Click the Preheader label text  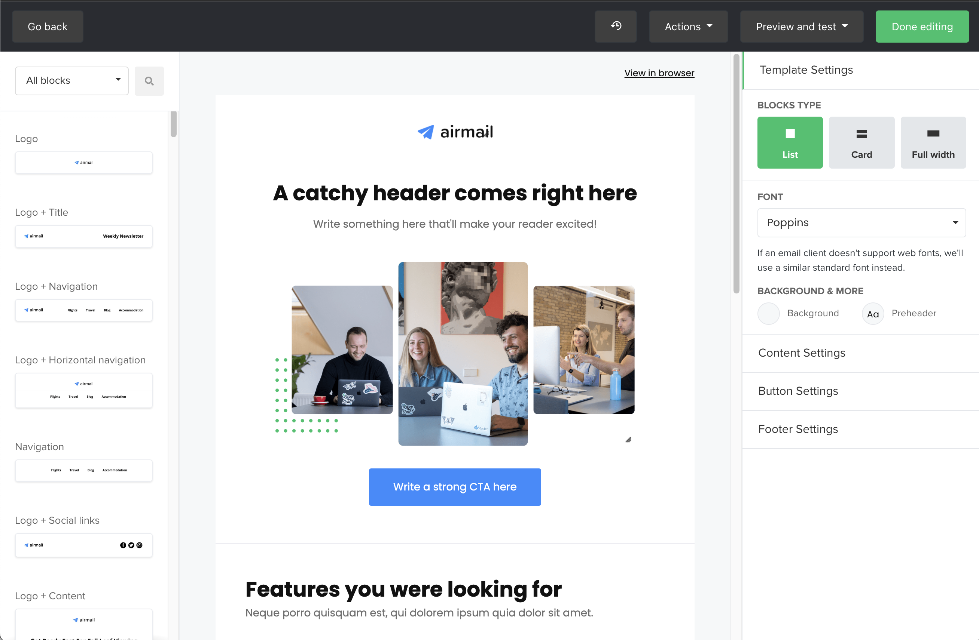click(x=914, y=313)
